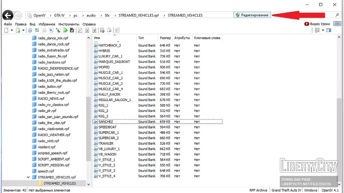Open the Инструменты menu
The image size is (344, 193).
(69, 24)
